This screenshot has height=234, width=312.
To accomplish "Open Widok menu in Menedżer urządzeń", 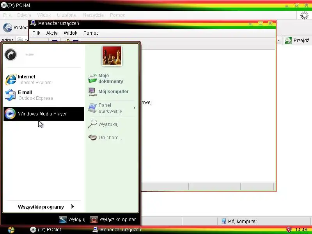I will (71, 33).
